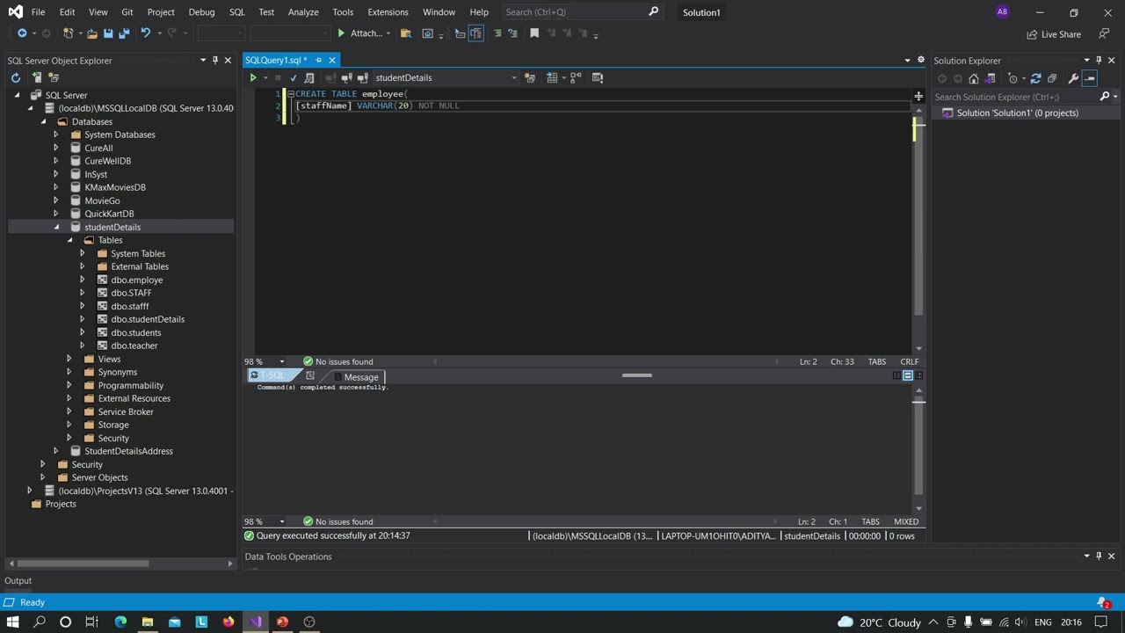Click the Undo icon in the toolbar
This screenshot has width=1125, height=633.
tap(145, 33)
